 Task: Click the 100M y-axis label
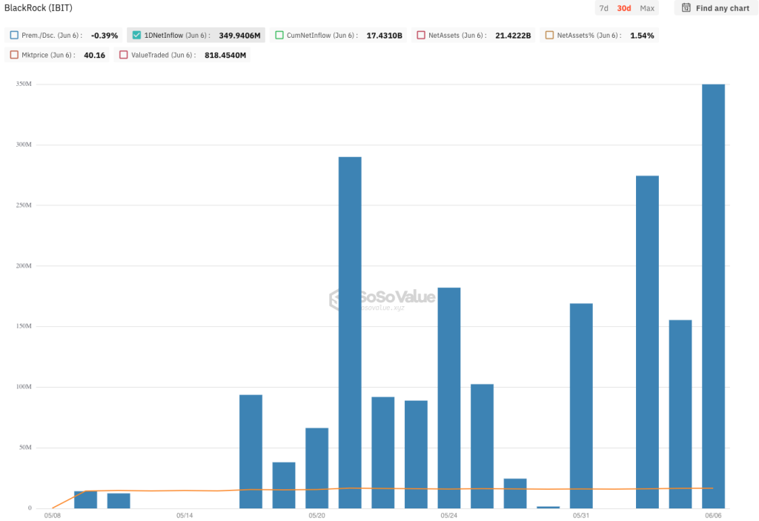pyautogui.click(x=23, y=386)
